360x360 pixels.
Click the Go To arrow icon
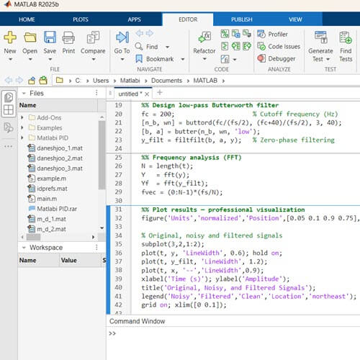point(122,37)
